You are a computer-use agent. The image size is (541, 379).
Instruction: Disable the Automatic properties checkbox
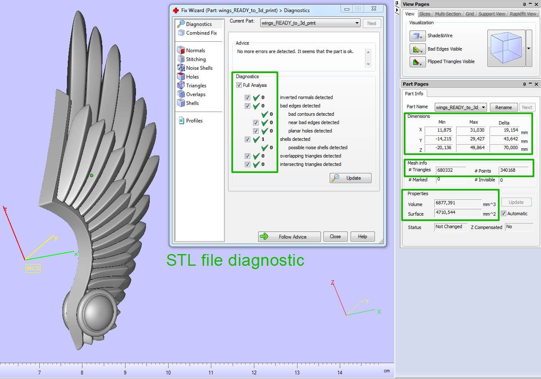click(504, 214)
